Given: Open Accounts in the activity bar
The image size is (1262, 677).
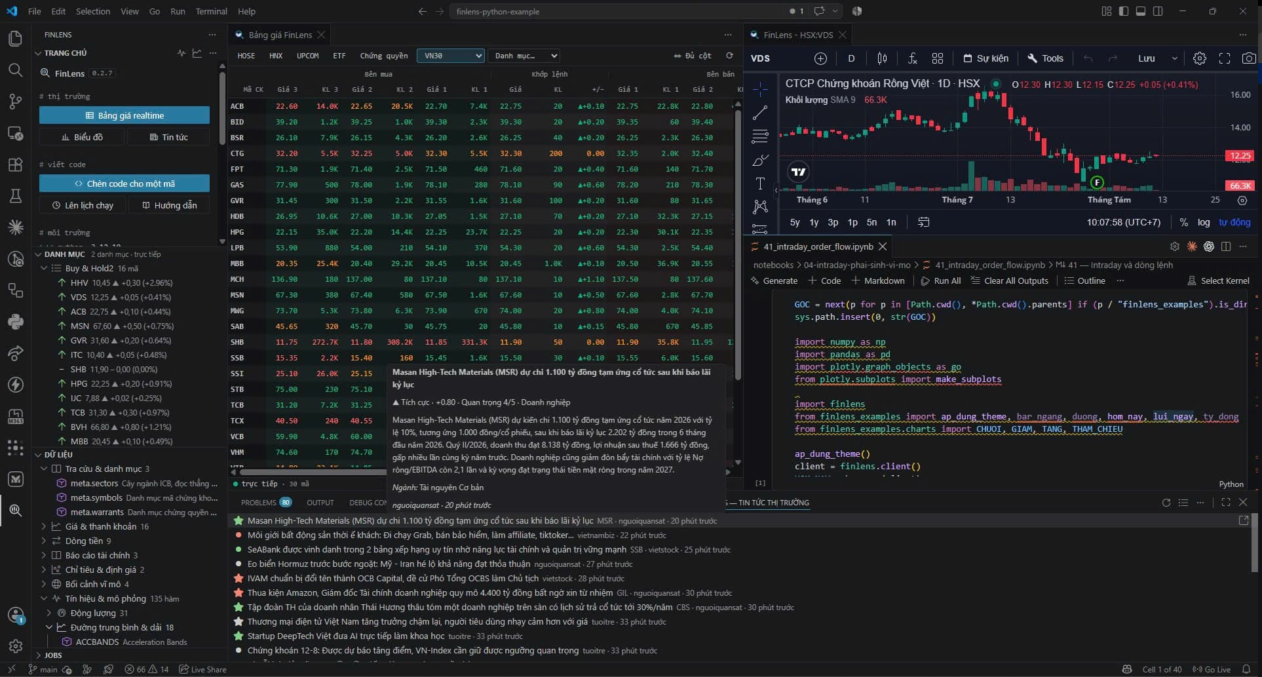Looking at the screenshot, I should pyautogui.click(x=15, y=615).
